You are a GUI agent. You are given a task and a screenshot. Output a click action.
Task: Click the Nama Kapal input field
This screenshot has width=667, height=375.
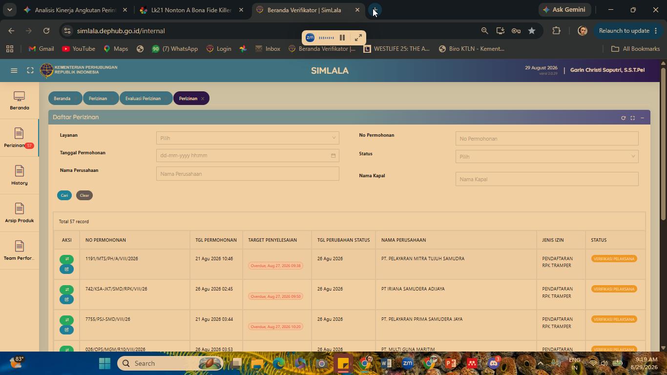(547, 179)
